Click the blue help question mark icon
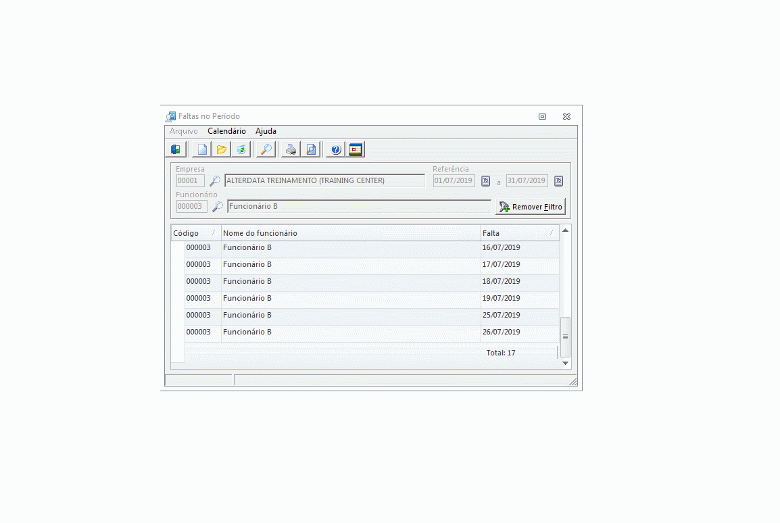The height and width of the screenshot is (523, 780). click(336, 149)
